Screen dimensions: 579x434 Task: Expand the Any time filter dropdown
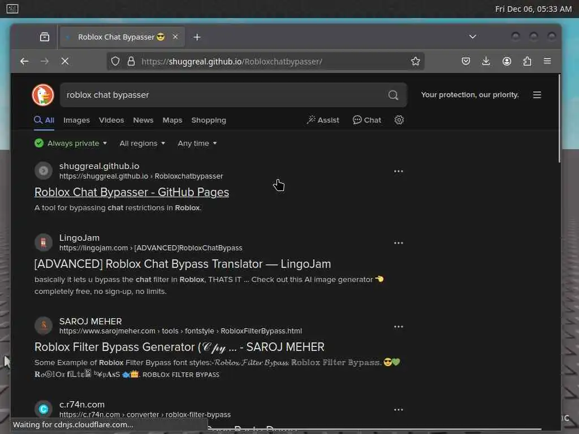click(x=197, y=143)
